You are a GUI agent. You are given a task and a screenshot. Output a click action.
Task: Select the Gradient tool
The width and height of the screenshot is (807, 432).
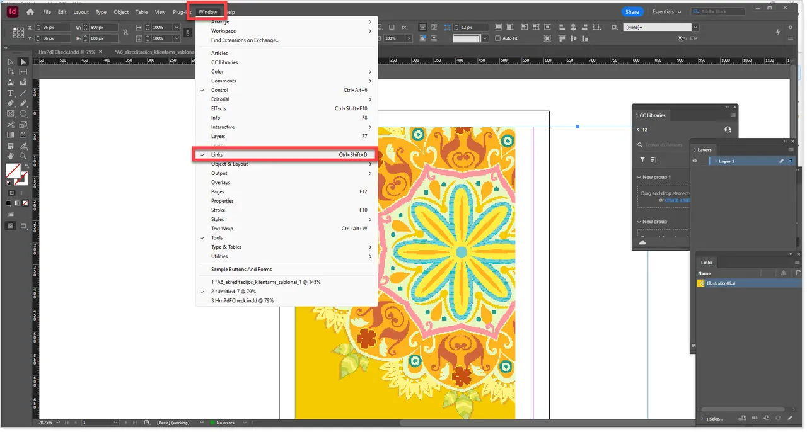click(10, 135)
